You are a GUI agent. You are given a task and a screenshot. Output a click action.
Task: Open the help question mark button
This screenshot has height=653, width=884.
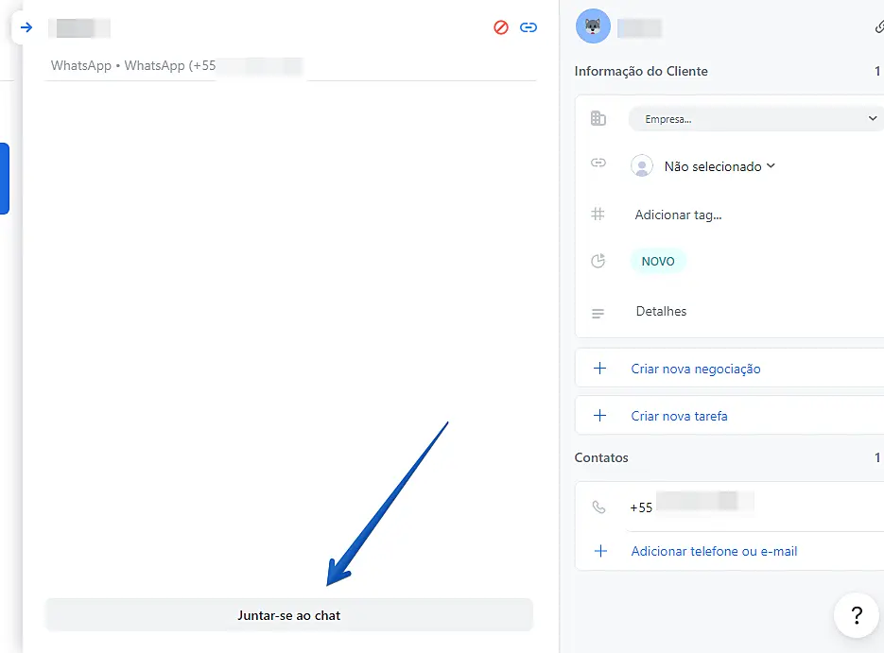857,615
